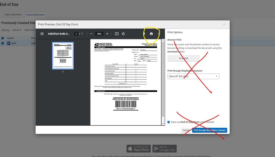Screen dimensions: 275x157
Task: Toggle the PDF sidebar hamburger menu
Action: (42, 34)
